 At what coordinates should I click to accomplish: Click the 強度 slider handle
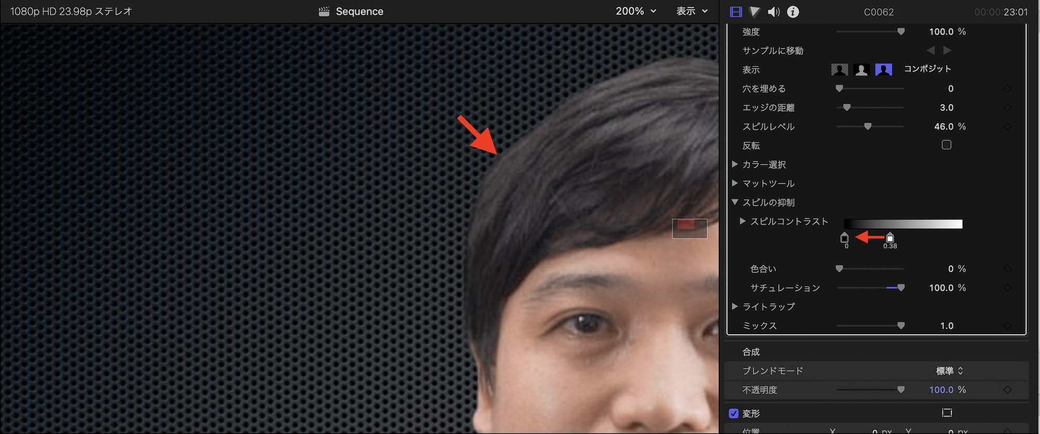(901, 32)
